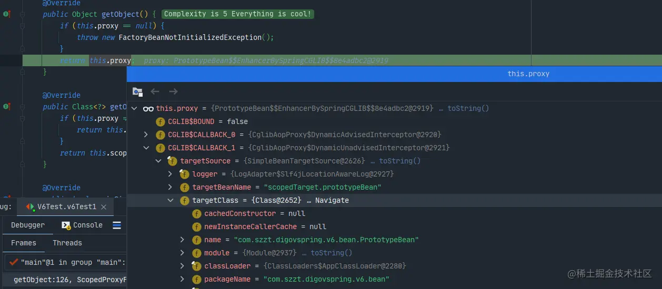Click the field icon next to targetSource

[172, 161]
